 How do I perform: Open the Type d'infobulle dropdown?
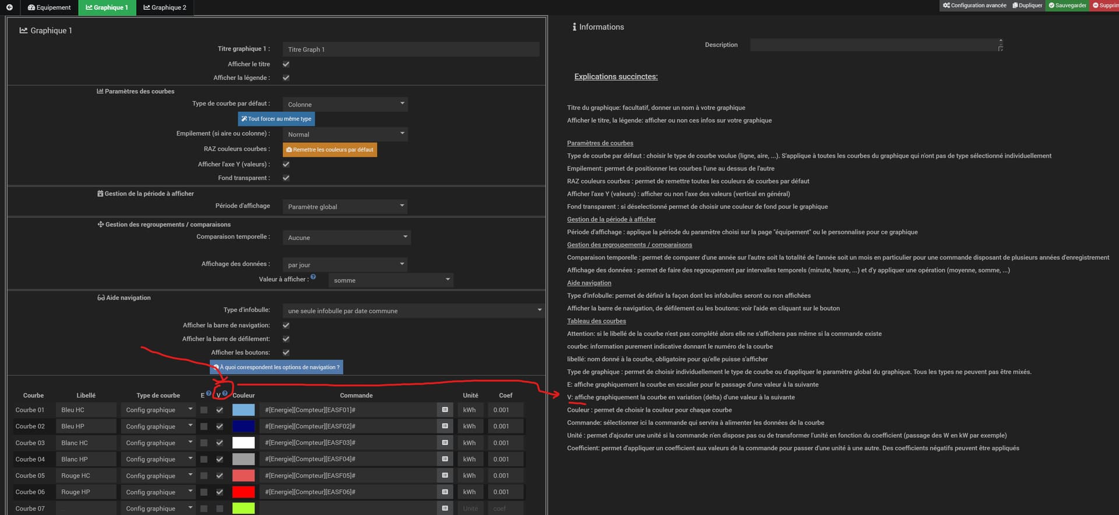point(413,311)
